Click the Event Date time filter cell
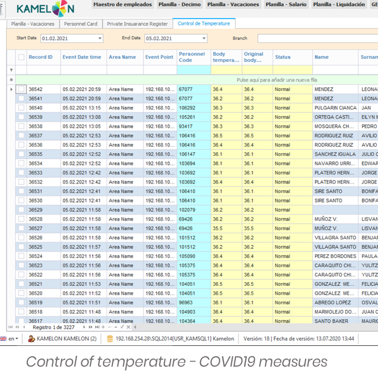The image size is (378, 378). point(84,70)
